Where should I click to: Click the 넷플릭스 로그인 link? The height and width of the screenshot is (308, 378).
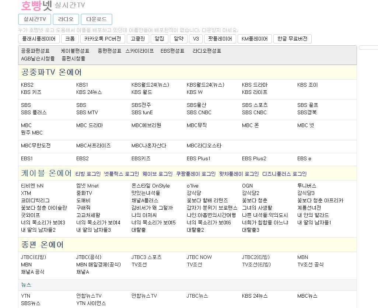pyautogui.click(x=122, y=174)
